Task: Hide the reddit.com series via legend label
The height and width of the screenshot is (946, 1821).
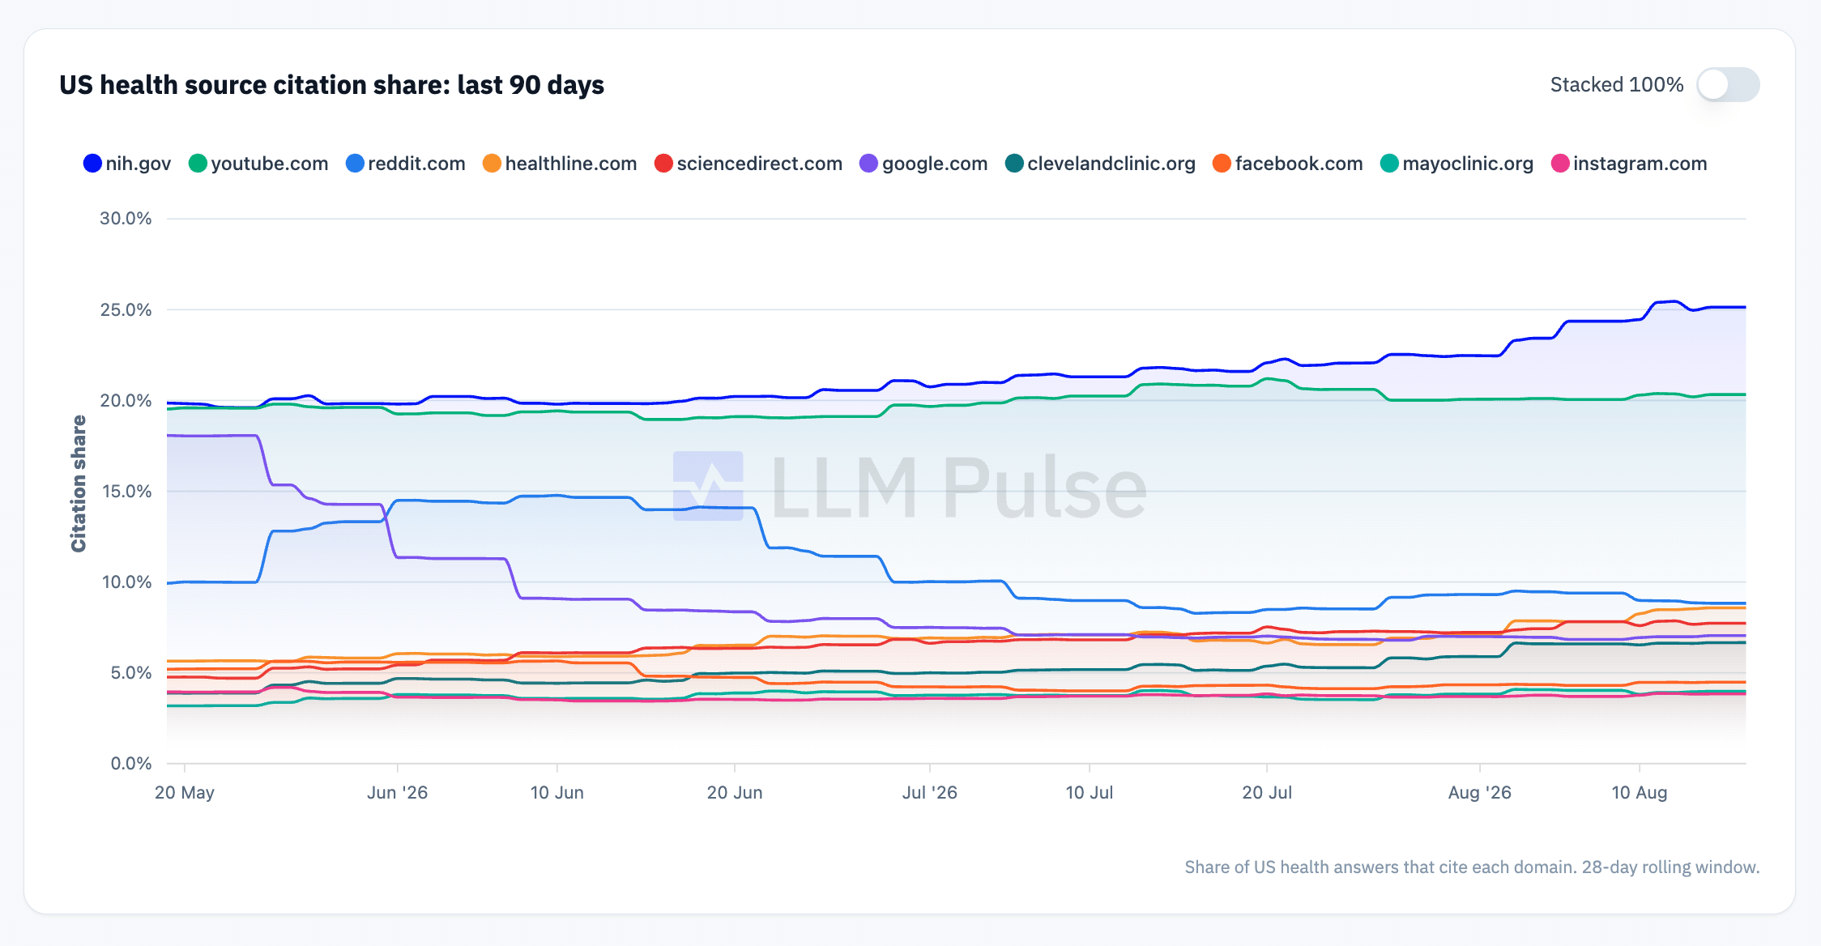Action: tap(416, 164)
